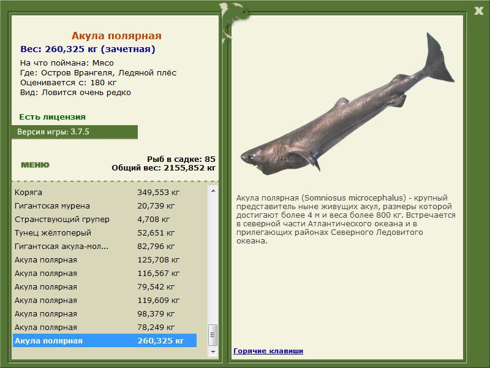Screen dimensions: 490x368
Task: Select Гигантская акула-мол... entry
Action: pyautogui.click(x=105, y=247)
